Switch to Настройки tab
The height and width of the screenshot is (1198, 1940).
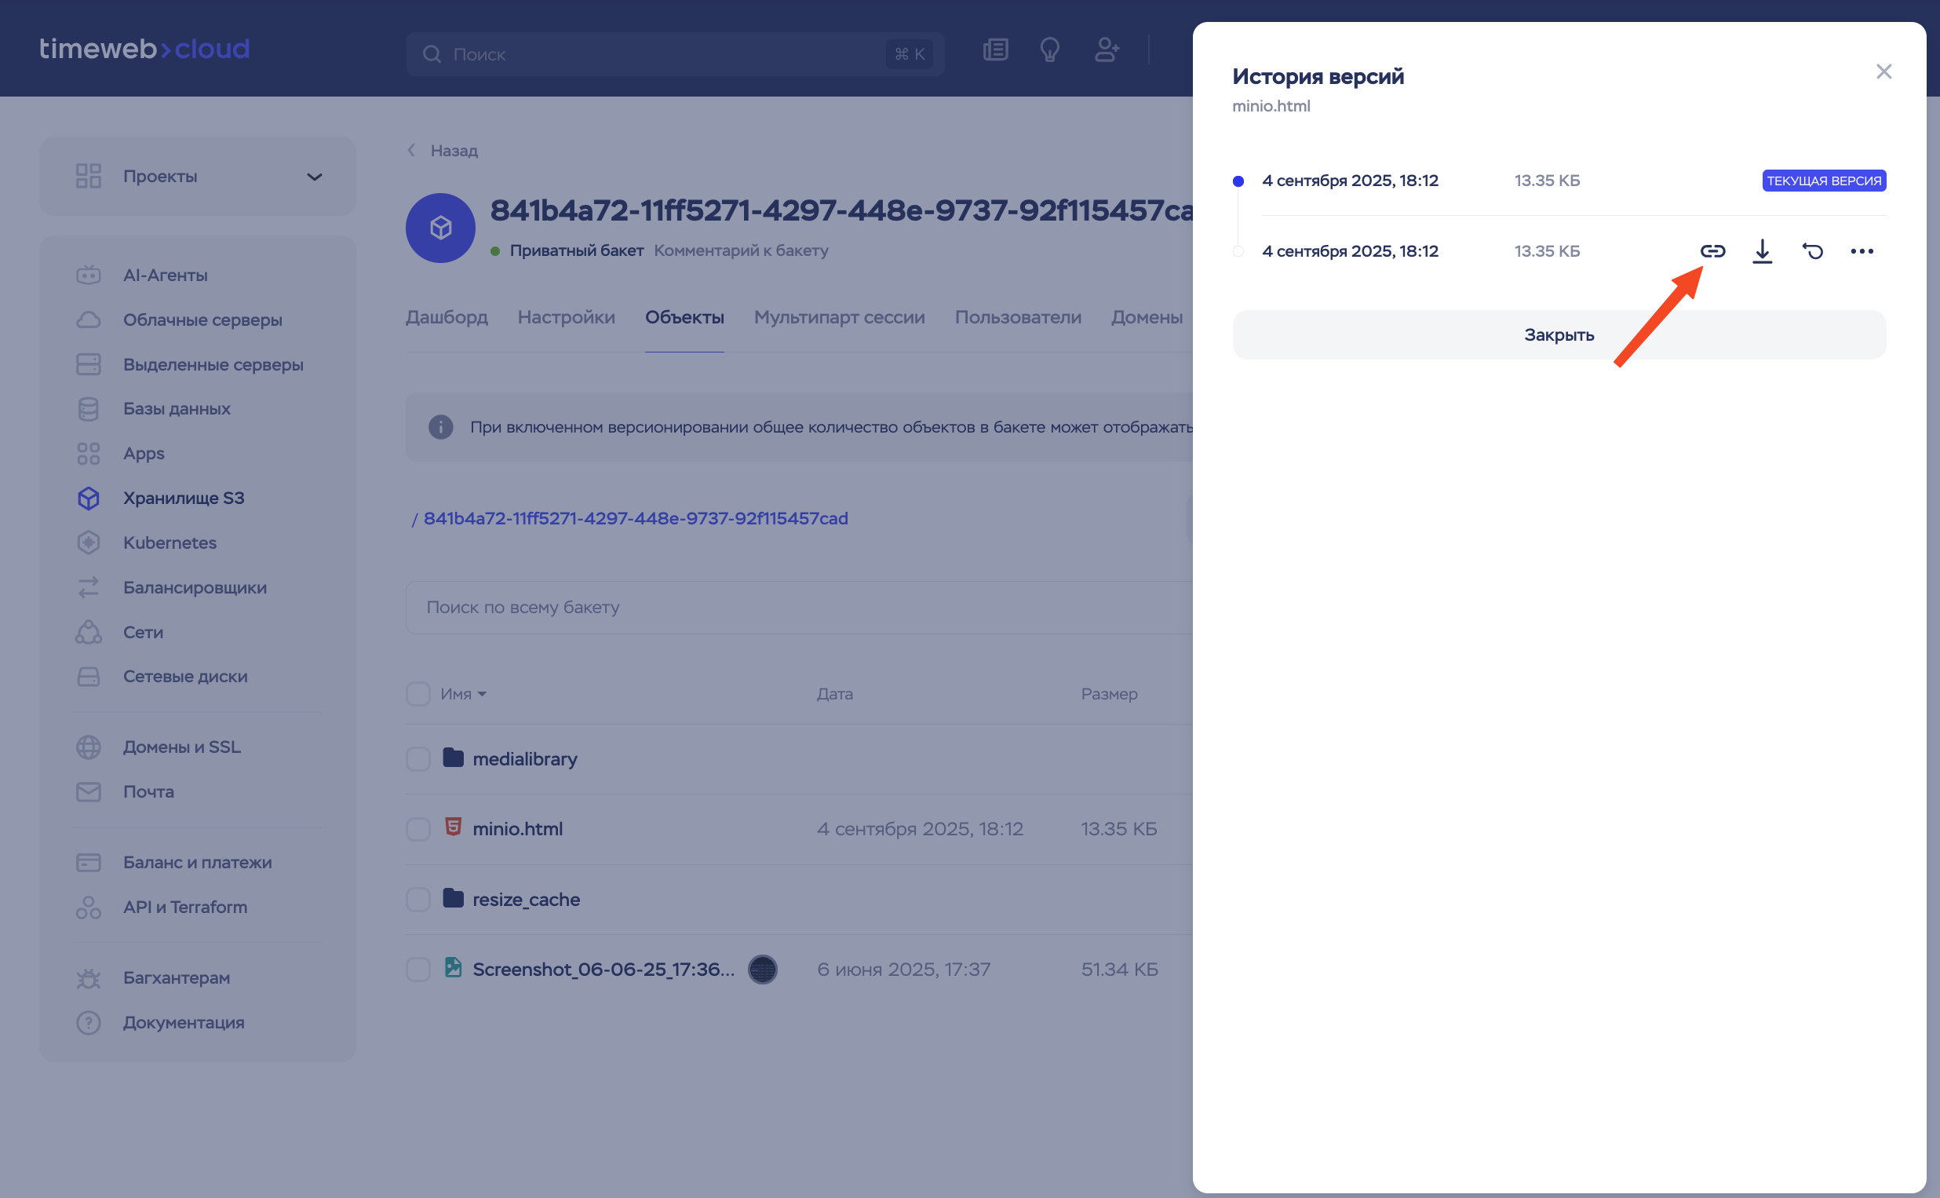(566, 318)
